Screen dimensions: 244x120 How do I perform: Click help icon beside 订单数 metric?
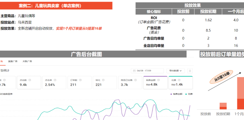(x=80, y=80)
